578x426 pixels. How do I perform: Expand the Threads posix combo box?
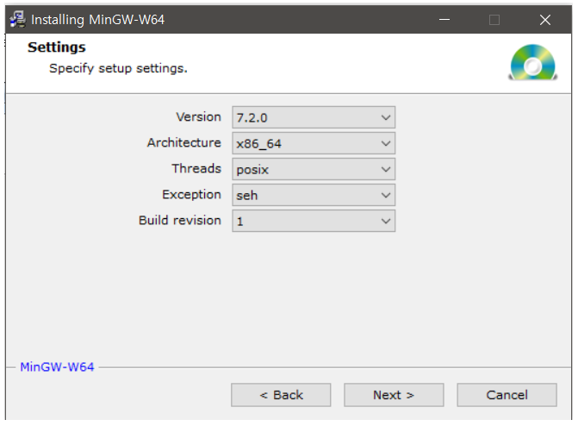[x=314, y=169]
